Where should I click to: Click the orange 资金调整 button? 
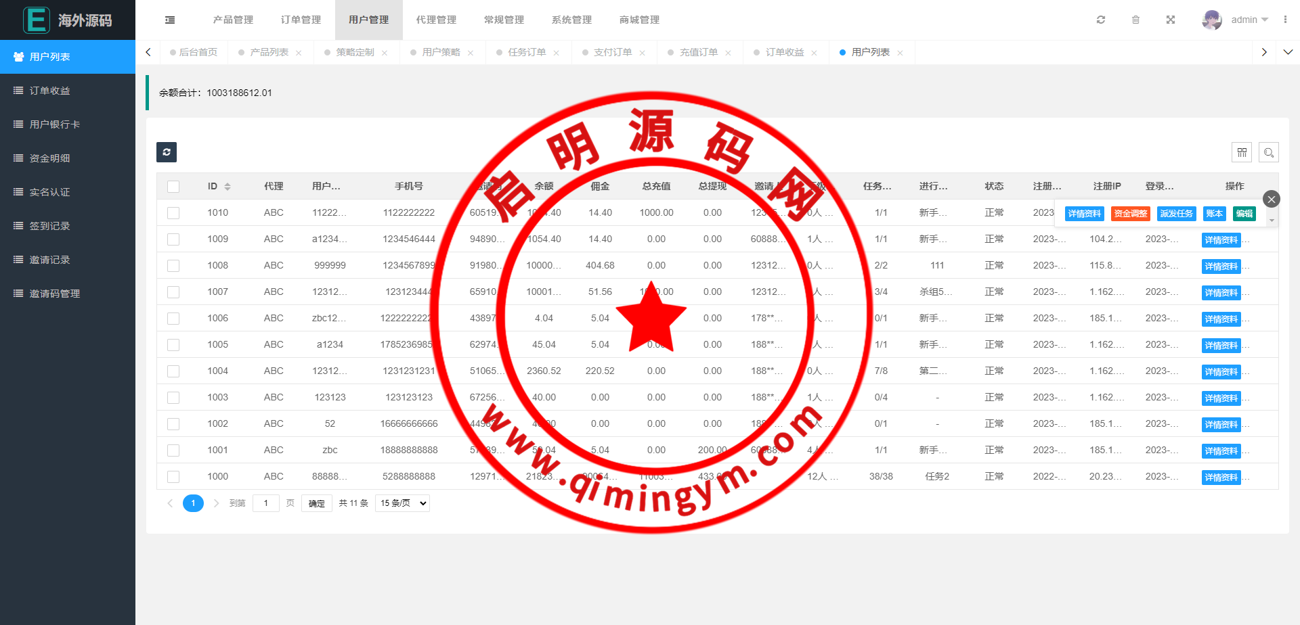click(1131, 214)
